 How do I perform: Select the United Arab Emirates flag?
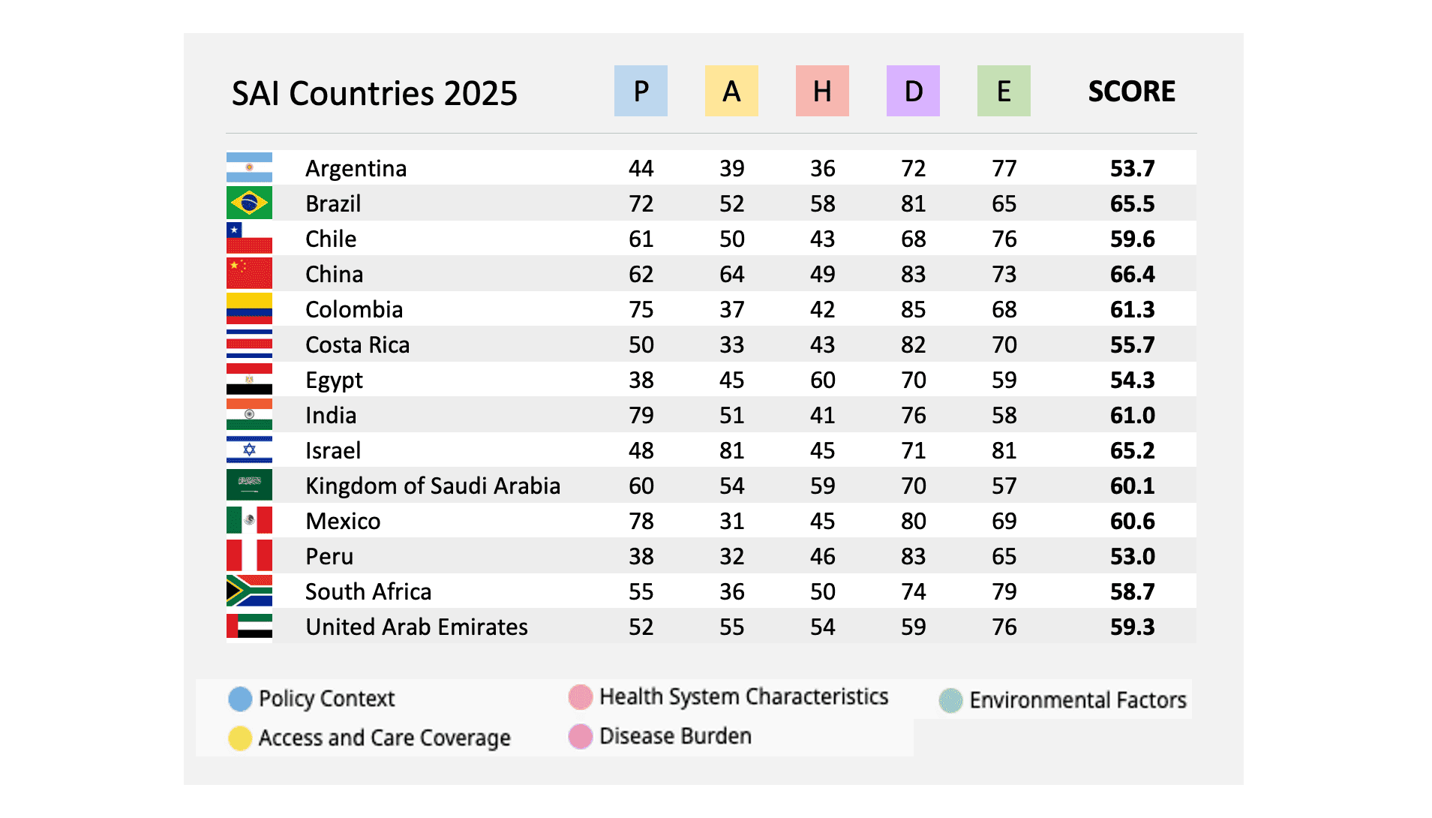249,627
